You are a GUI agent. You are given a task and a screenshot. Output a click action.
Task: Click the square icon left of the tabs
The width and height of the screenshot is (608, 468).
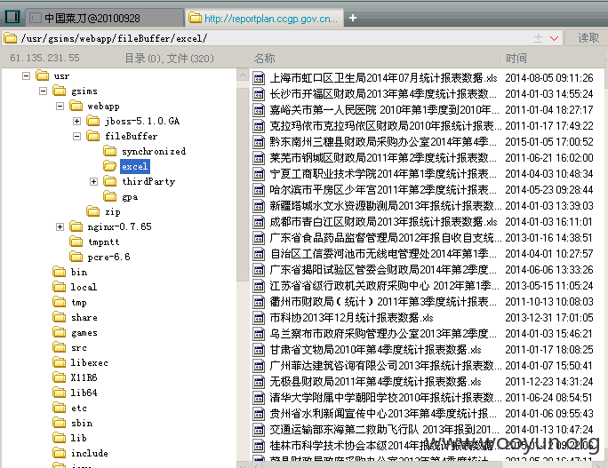pyautogui.click(x=12, y=17)
